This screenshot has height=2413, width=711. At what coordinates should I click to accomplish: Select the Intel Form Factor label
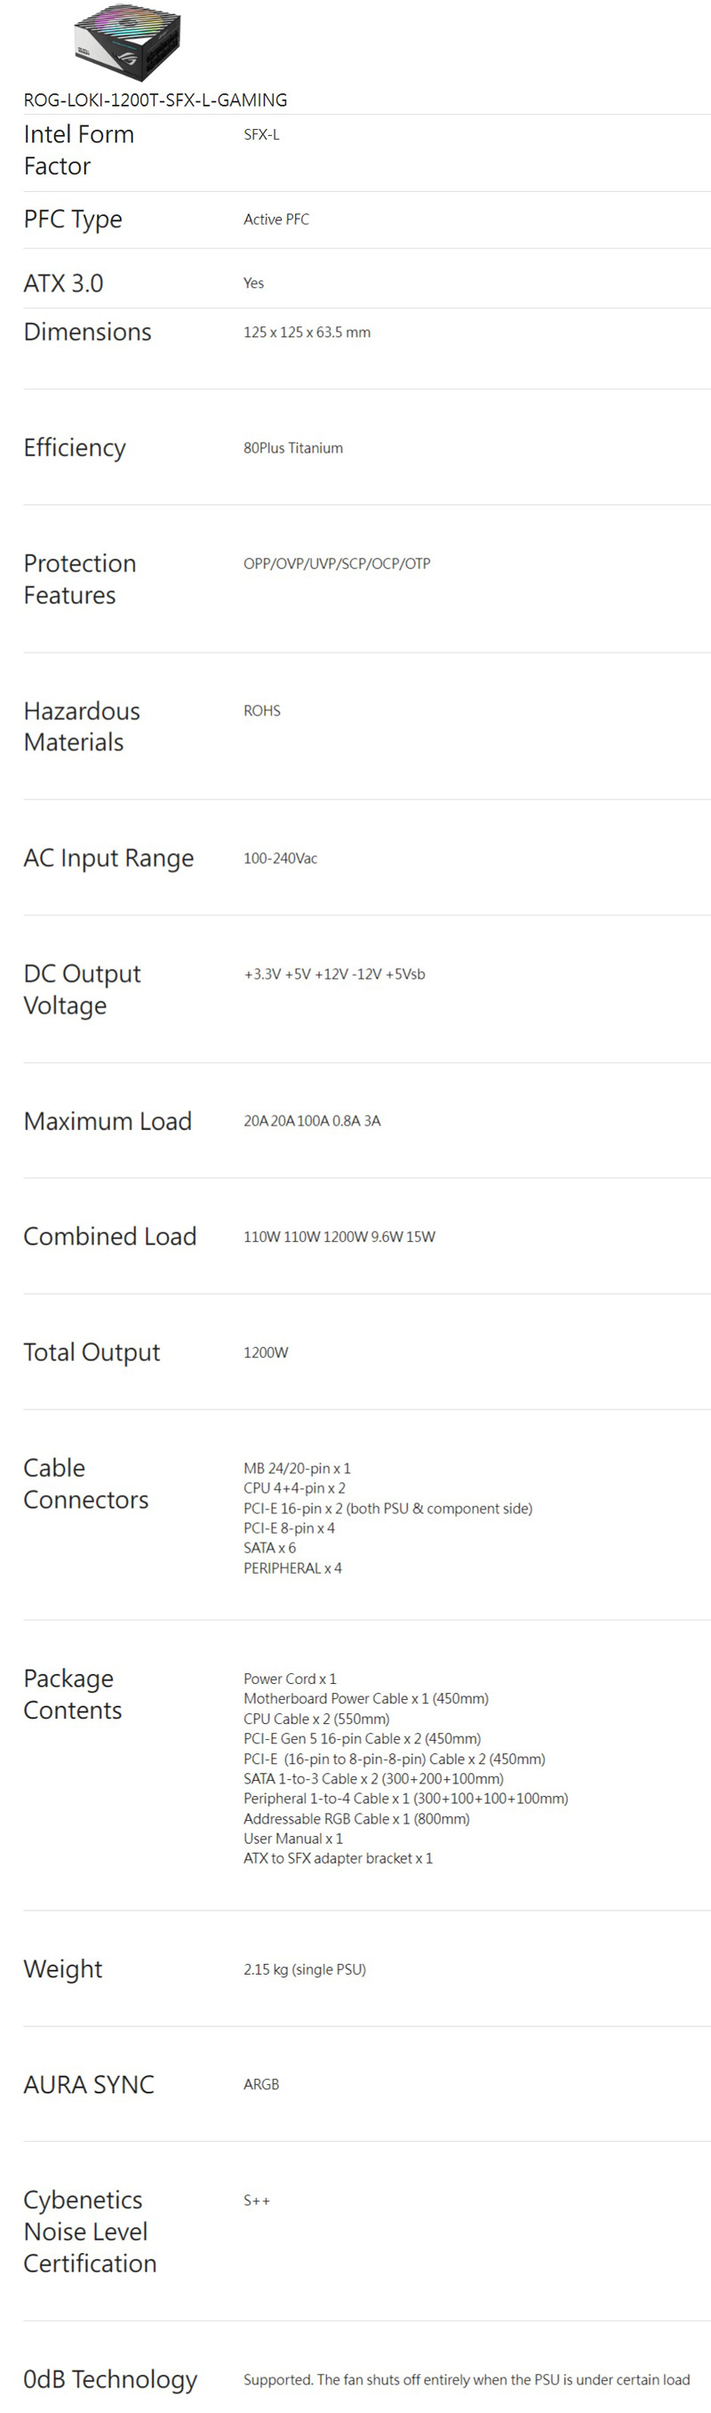pos(79,150)
